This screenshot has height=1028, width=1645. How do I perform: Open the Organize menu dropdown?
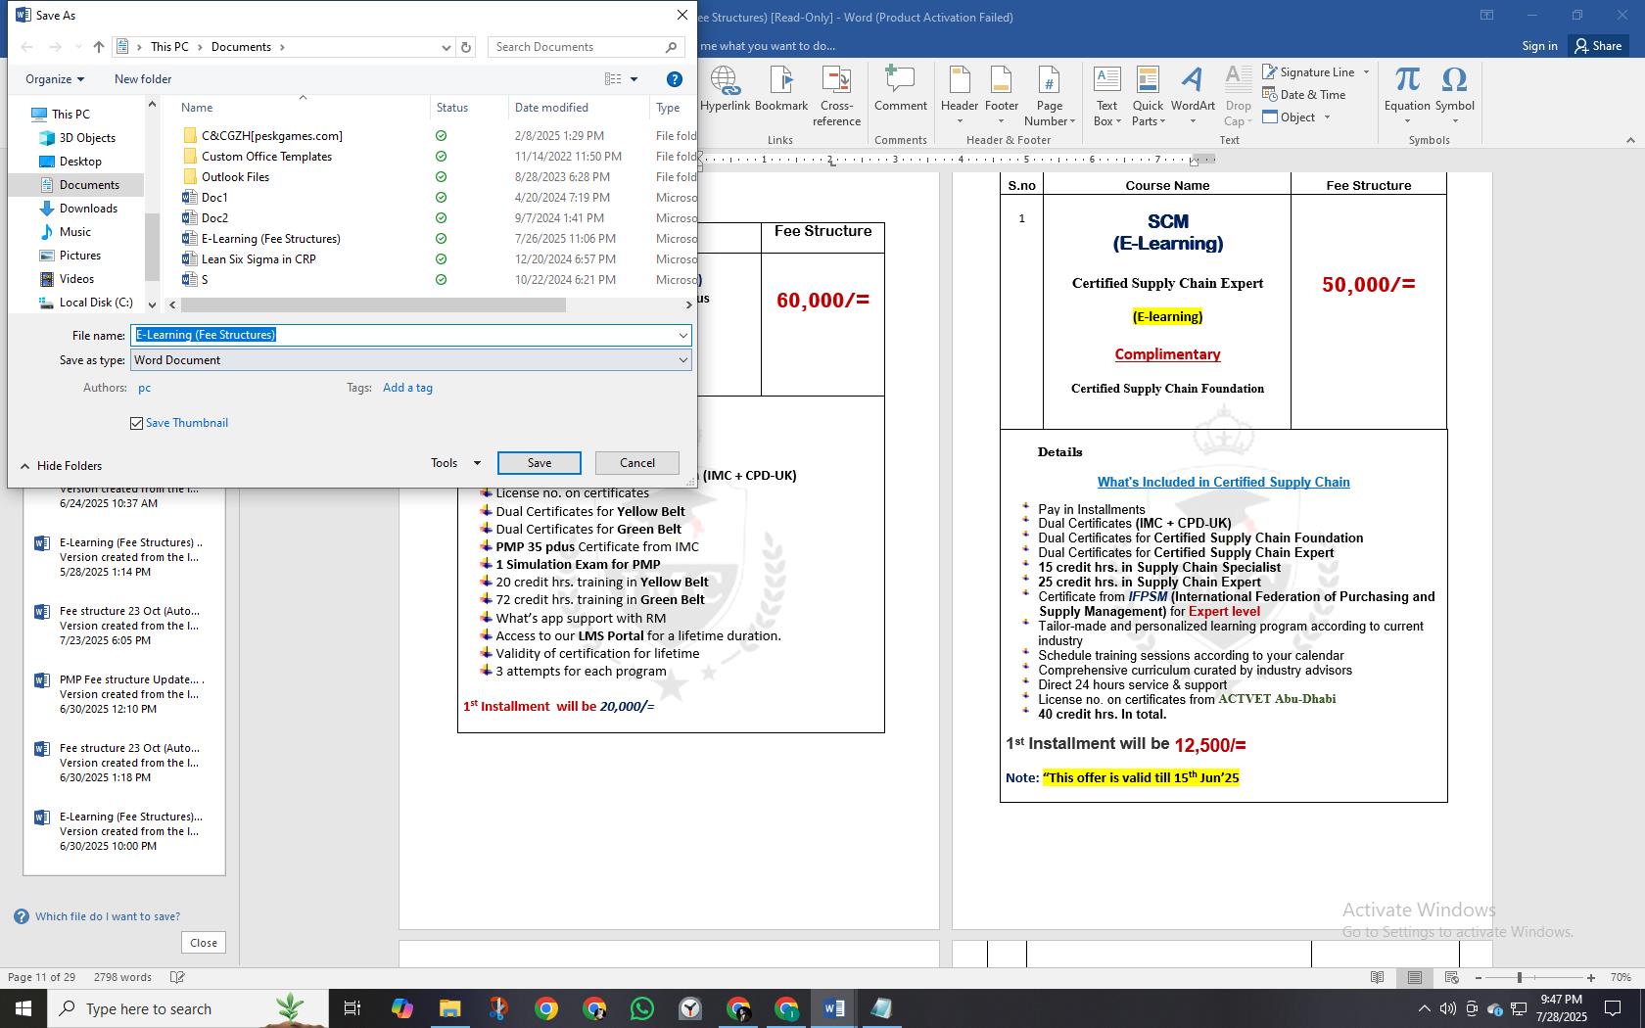click(55, 79)
